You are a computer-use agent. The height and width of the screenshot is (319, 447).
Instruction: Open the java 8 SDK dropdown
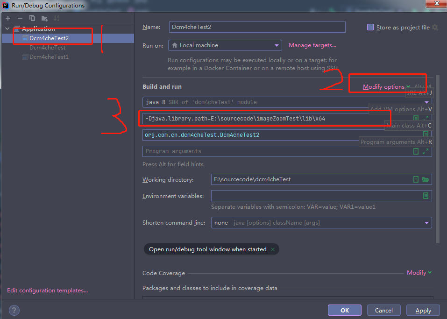coord(287,102)
